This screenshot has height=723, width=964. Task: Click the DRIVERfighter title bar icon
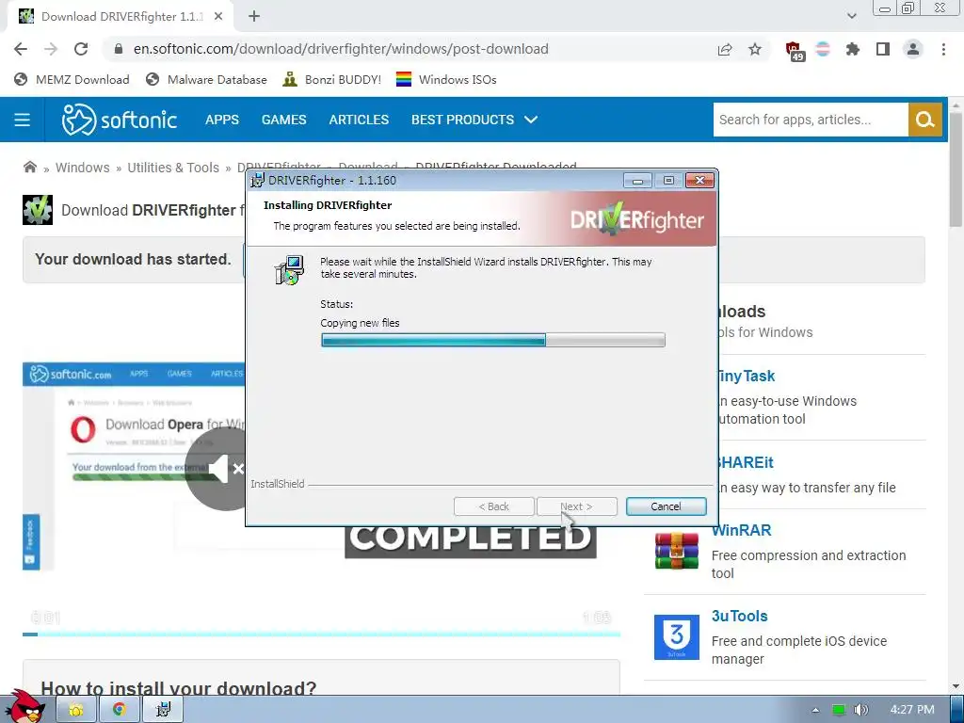pyautogui.click(x=258, y=180)
